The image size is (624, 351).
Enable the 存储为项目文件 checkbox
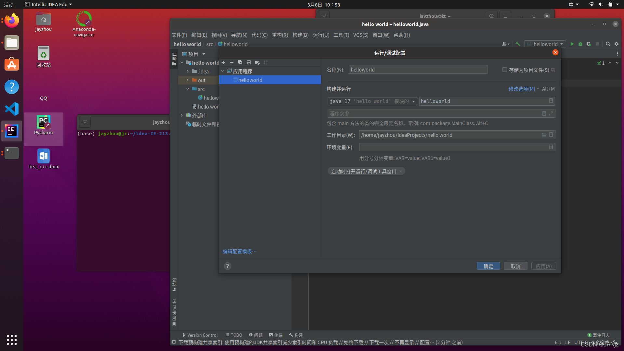coord(505,70)
